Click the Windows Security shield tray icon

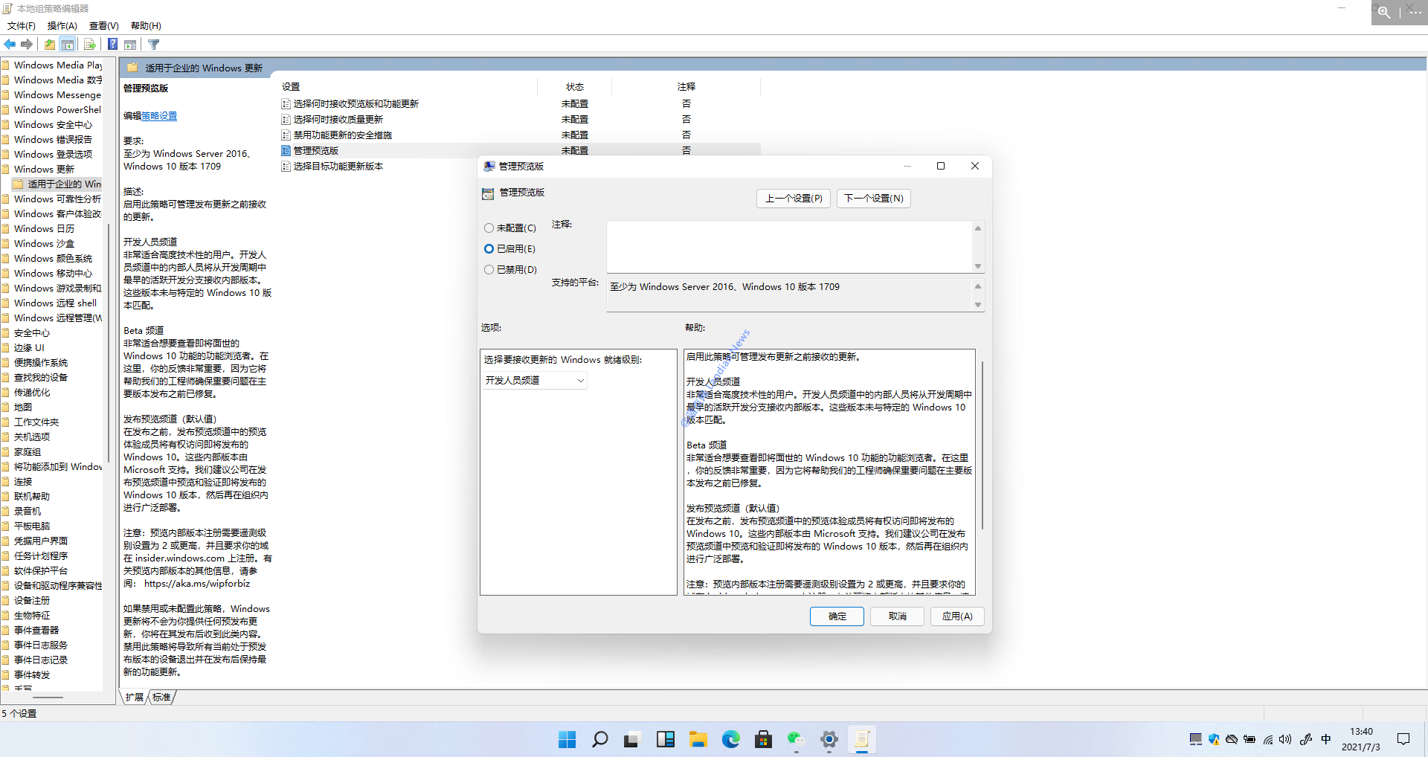tap(1214, 739)
